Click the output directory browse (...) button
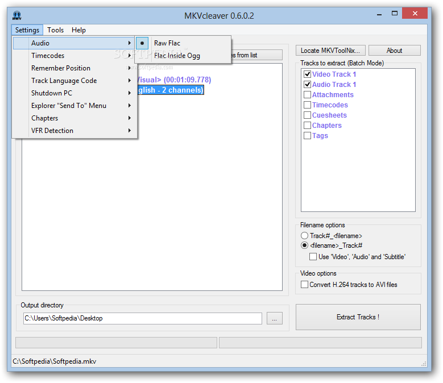The height and width of the screenshot is (383, 443). pos(274,318)
